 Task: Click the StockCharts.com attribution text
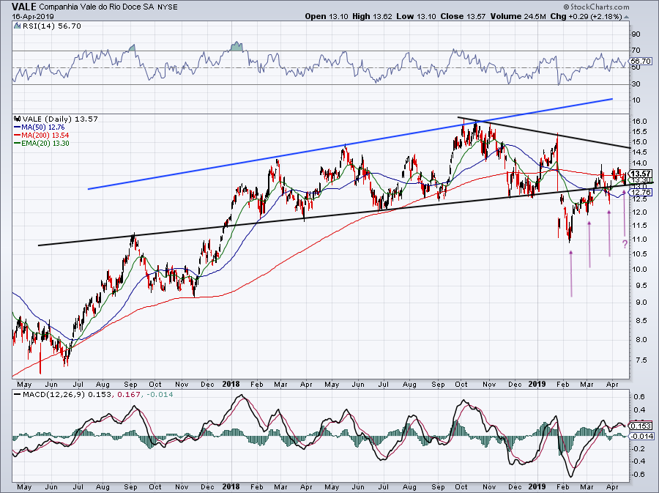tap(599, 7)
